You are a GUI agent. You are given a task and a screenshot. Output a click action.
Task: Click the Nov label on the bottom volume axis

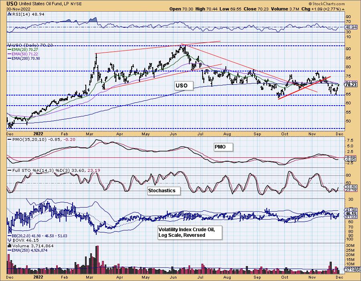coord(312,277)
